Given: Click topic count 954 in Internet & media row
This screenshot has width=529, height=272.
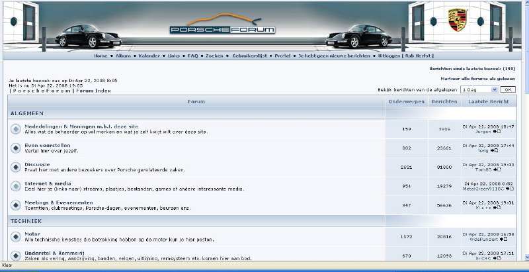Looking at the screenshot, I should click(407, 186).
